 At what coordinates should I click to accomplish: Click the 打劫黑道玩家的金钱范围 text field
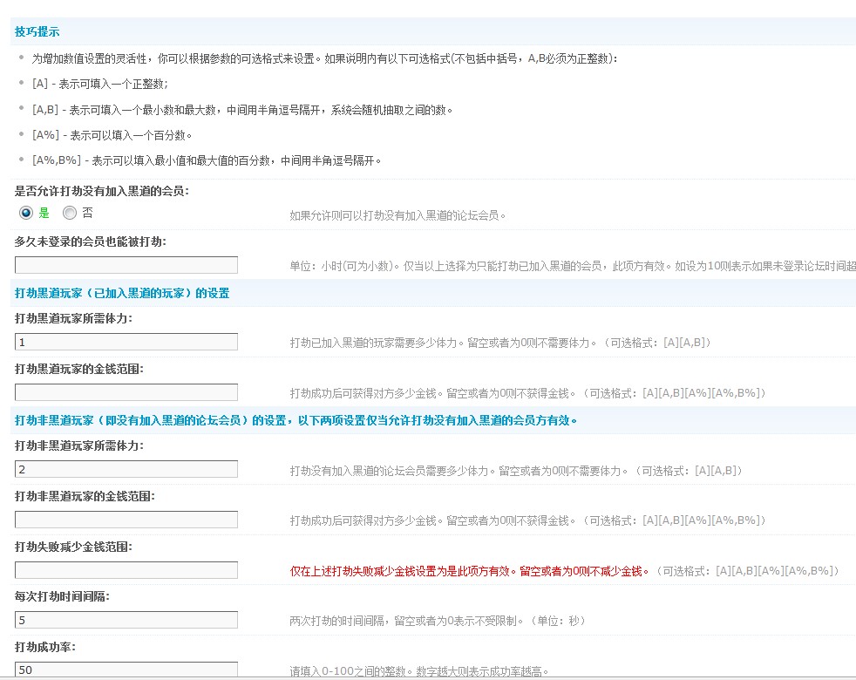pyautogui.click(x=126, y=392)
